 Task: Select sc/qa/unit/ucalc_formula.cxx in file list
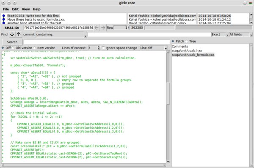tap(193, 55)
